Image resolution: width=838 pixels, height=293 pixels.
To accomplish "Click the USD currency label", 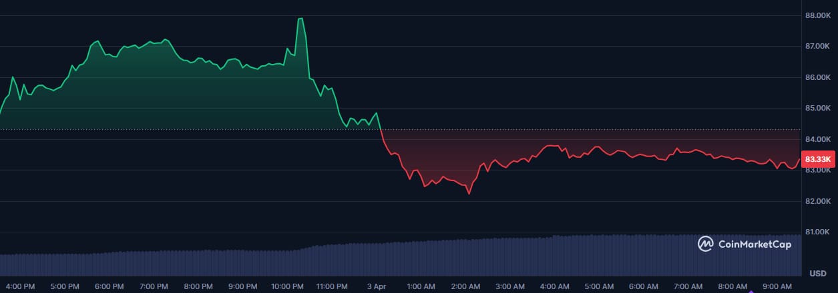I will coord(818,274).
